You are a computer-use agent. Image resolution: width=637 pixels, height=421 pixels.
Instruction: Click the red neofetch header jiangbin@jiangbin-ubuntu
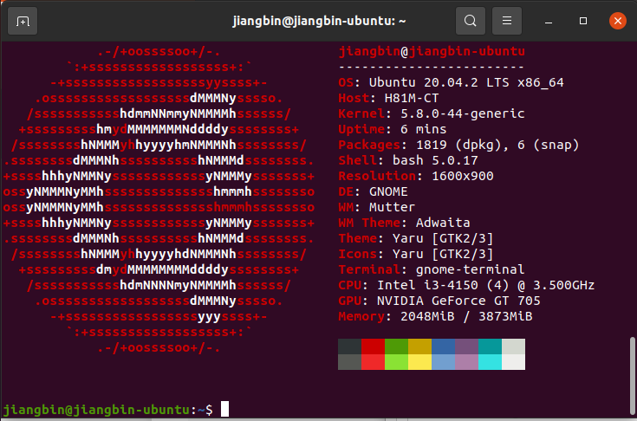[432, 52]
